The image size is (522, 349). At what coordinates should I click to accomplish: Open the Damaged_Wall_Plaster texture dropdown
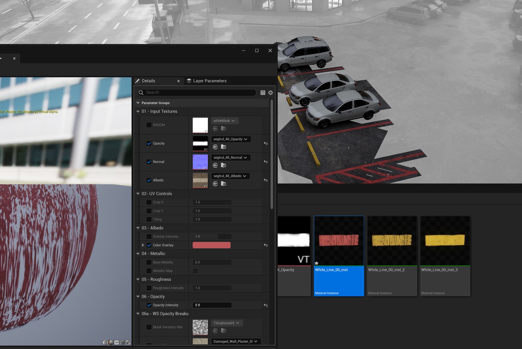(236, 341)
